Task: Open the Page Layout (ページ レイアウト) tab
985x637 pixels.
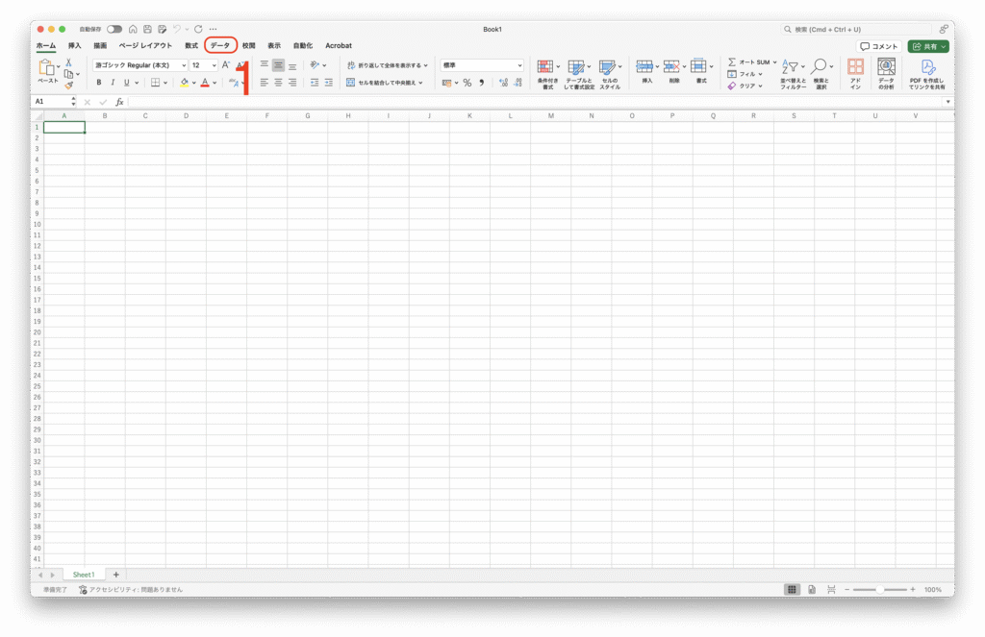Action: pos(145,46)
